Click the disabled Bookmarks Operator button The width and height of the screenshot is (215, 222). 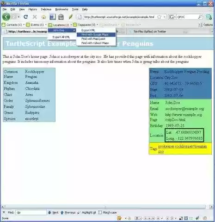[x=110, y=25]
